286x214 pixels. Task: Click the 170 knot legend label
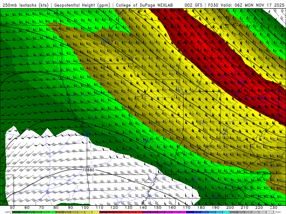click(x=187, y=208)
